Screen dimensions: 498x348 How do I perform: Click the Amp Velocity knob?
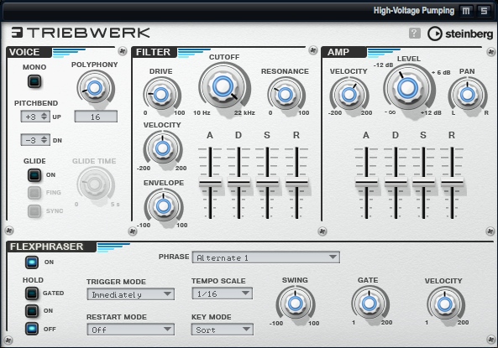349,94
